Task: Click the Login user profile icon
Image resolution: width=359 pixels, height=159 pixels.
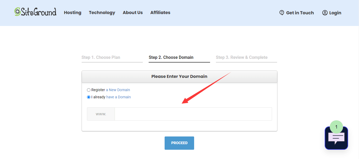Action: (325, 13)
